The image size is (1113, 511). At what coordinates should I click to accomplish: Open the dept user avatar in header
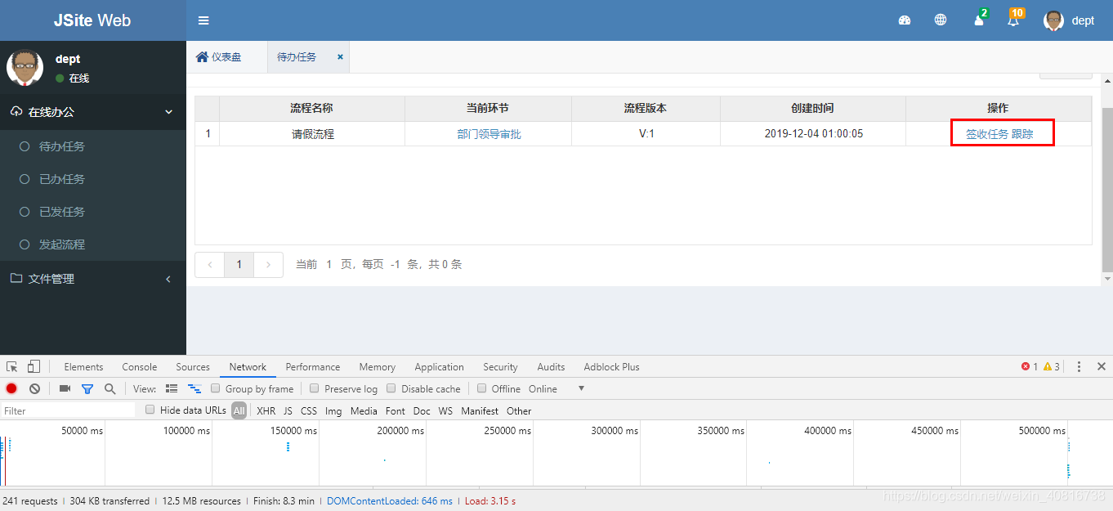click(1053, 20)
